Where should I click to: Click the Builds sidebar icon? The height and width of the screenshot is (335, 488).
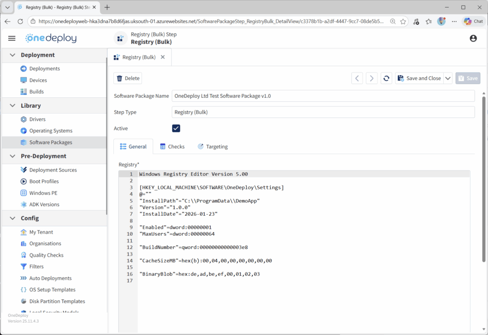pos(24,92)
